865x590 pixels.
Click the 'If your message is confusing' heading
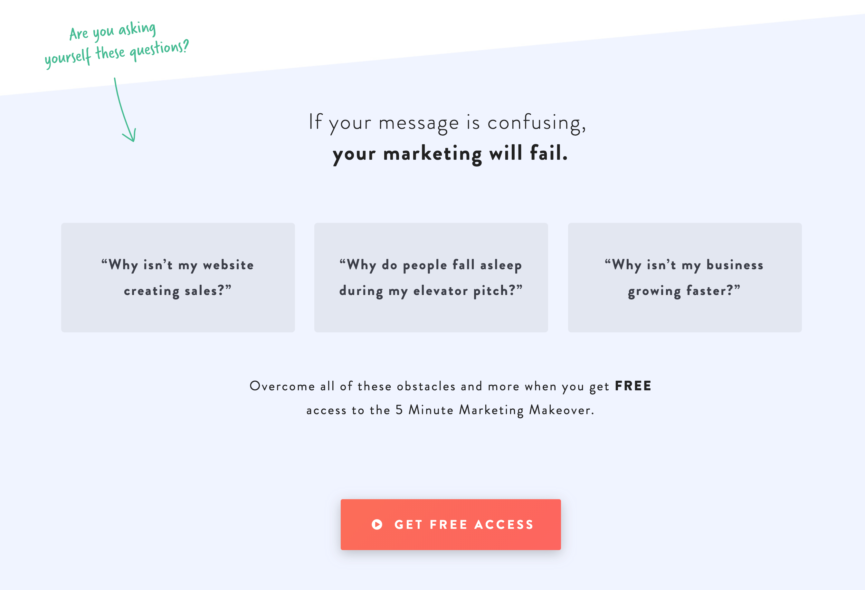pos(447,122)
